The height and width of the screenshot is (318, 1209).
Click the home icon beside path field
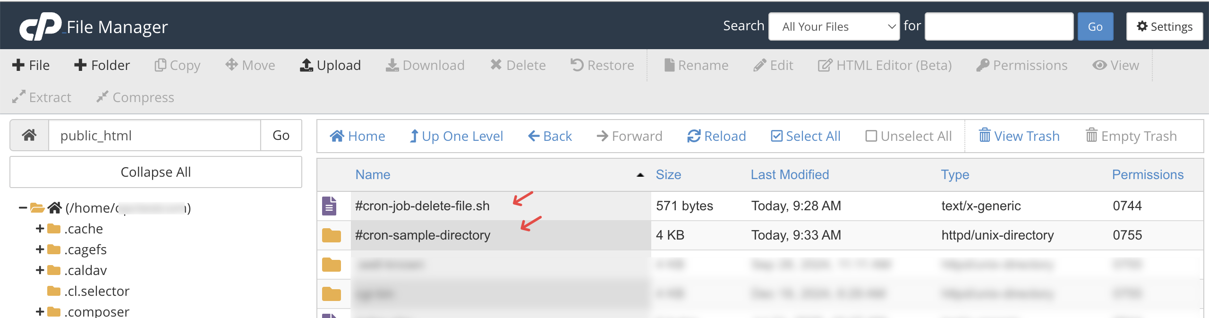29,136
